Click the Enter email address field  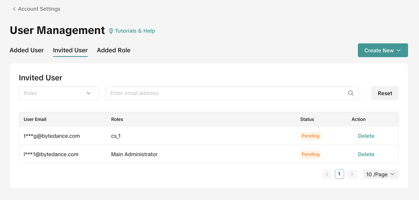pyautogui.click(x=226, y=93)
